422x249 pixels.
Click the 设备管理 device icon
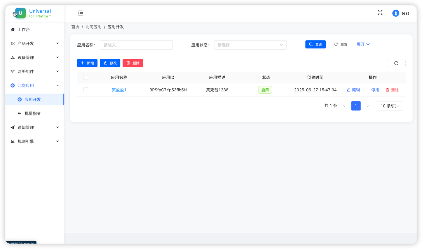pos(13,57)
